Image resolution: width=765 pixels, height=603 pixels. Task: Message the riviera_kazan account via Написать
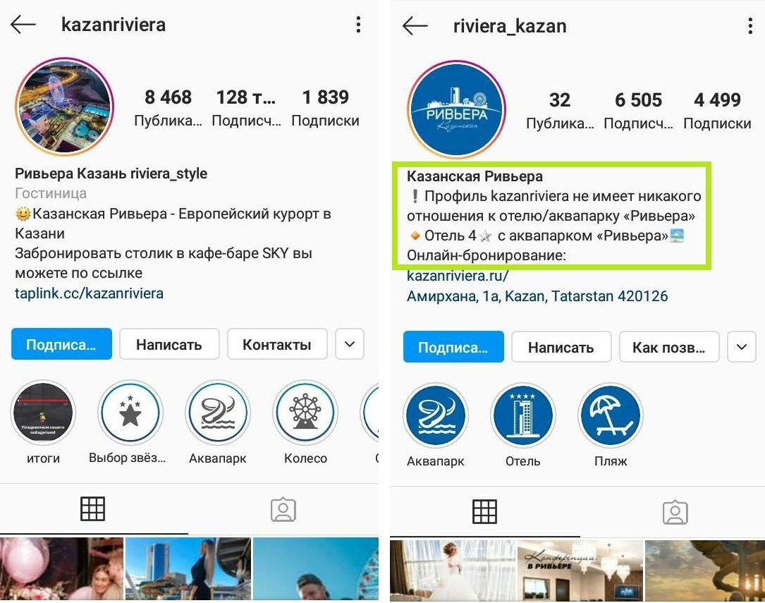click(561, 347)
